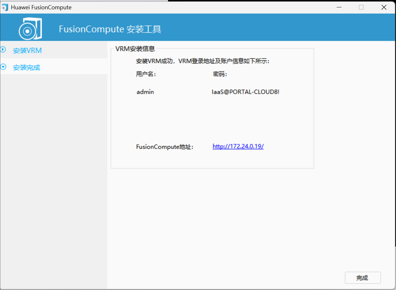Click the password IaaS@PORTAL-CLOUD8! text
This screenshot has height=290, width=396.
click(245, 92)
